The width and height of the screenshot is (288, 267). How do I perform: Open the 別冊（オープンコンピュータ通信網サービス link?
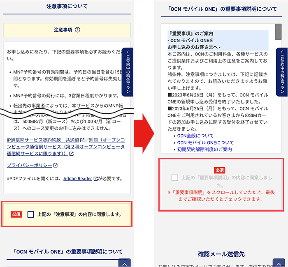tap(66, 147)
